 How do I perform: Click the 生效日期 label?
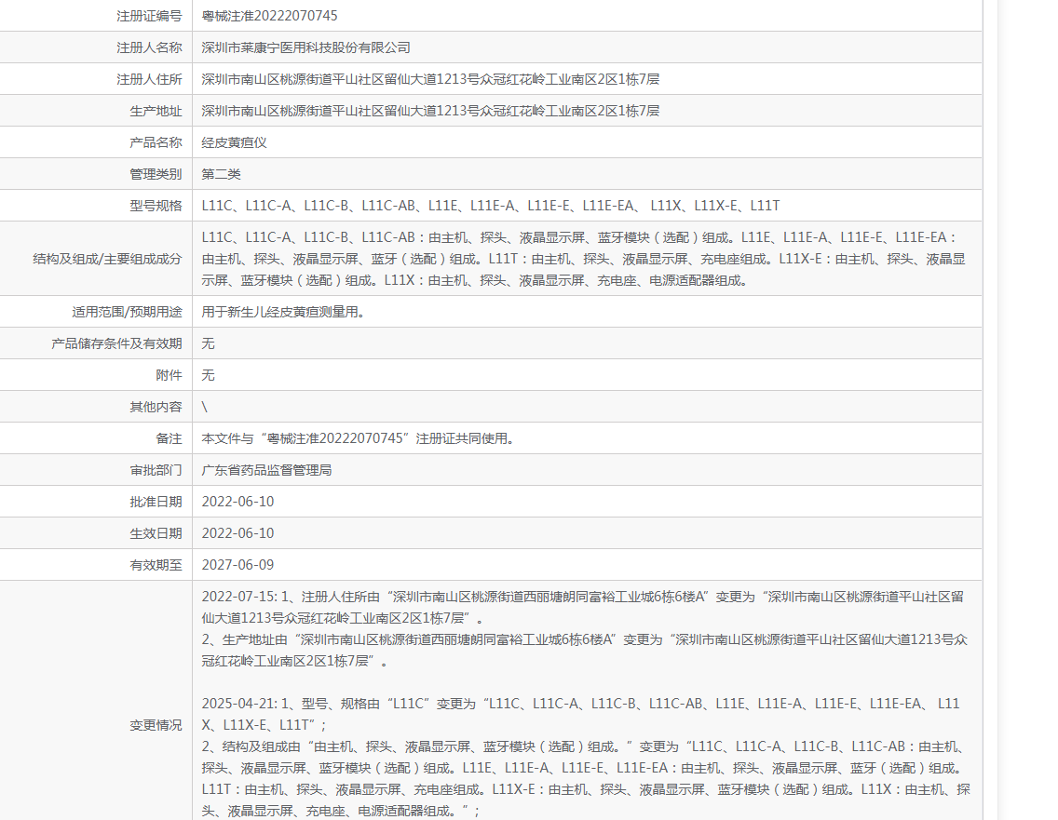[x=156, y=533]
